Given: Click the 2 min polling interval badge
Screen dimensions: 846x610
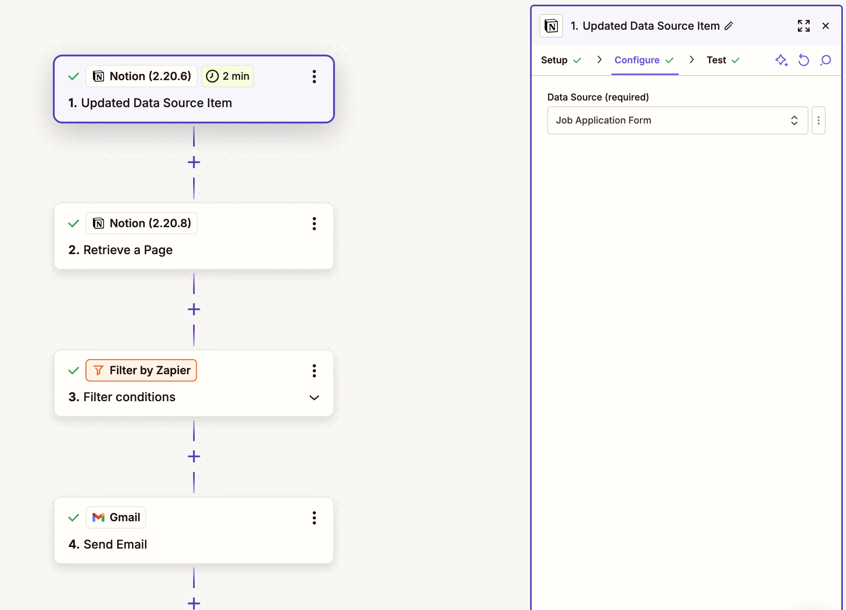Looking at the screenshot, I should 228,76.
